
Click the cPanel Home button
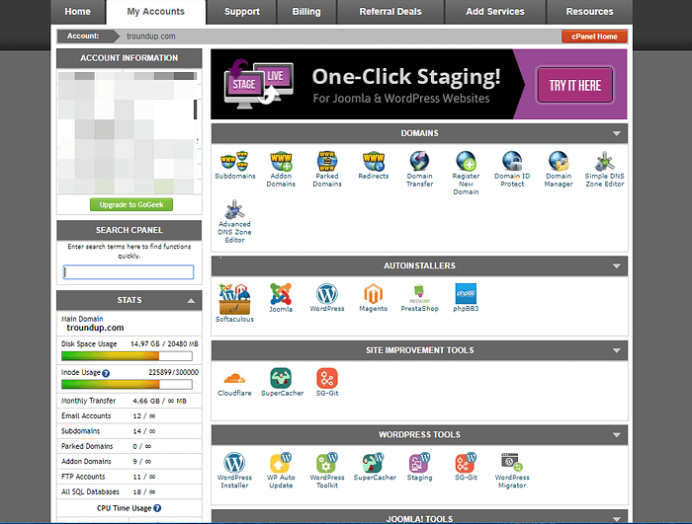(x=594, y=37)
